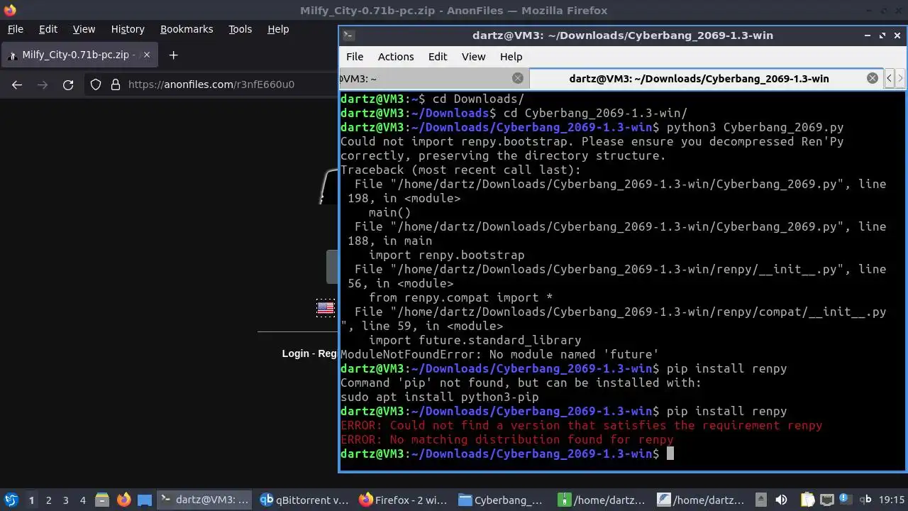The image size is (908, 511).
Task: Open terminal Actions menu
Action: pos(396,57)
